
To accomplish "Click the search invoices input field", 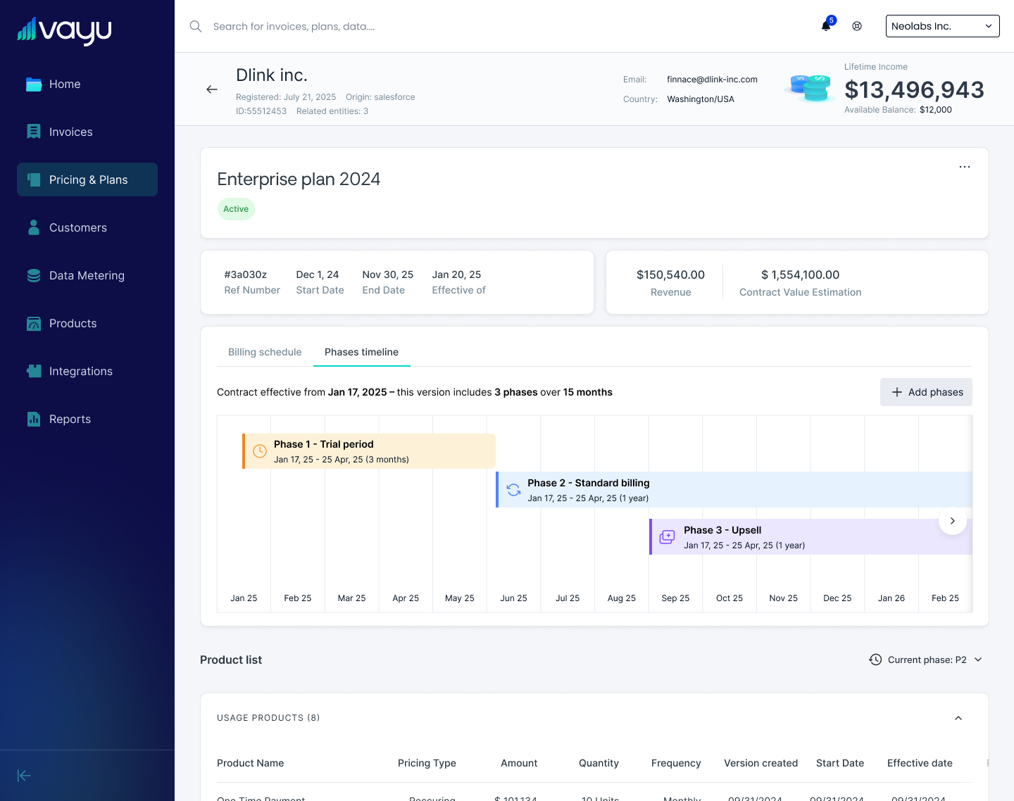I will pyautogui.click(x=493, y=26).
